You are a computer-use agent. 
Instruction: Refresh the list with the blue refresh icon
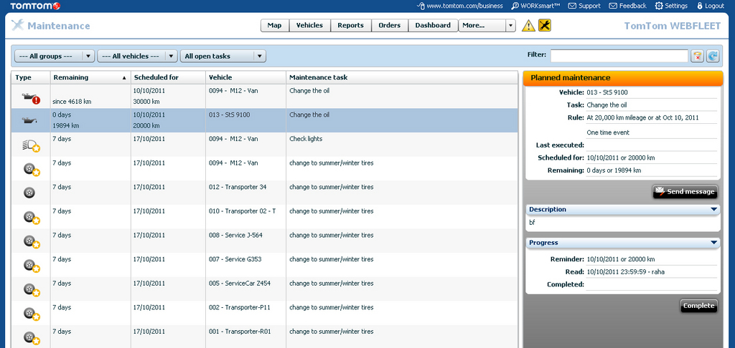coord(713,56)
